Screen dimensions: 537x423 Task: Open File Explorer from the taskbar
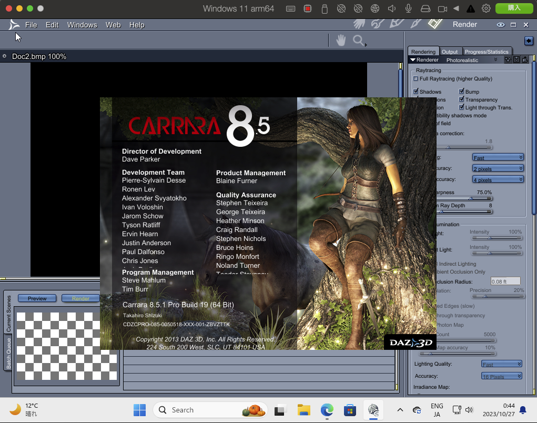coord(304,410)
